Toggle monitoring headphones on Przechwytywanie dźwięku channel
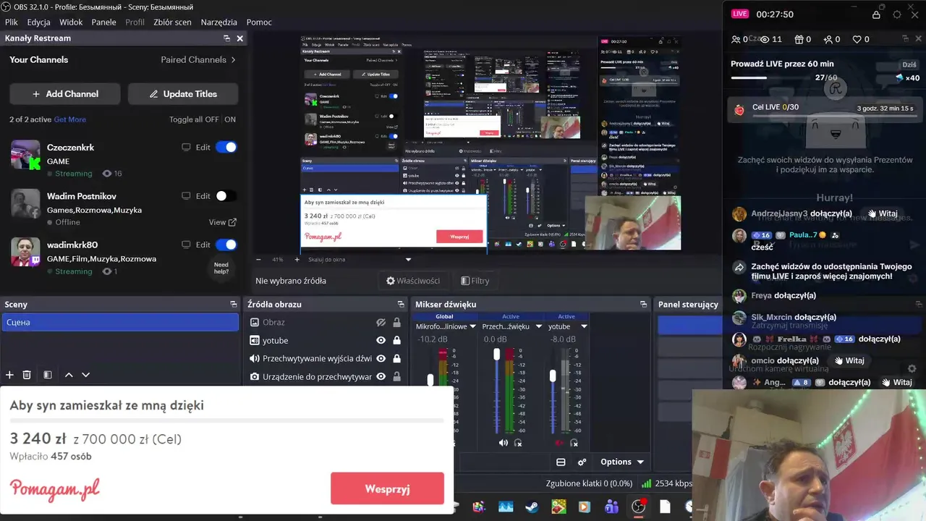926x521 pixels. [518, 443]
